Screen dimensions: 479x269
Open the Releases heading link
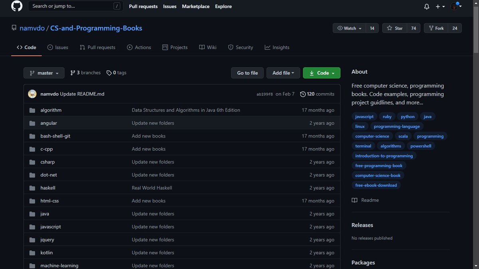[x=362, y=225]
